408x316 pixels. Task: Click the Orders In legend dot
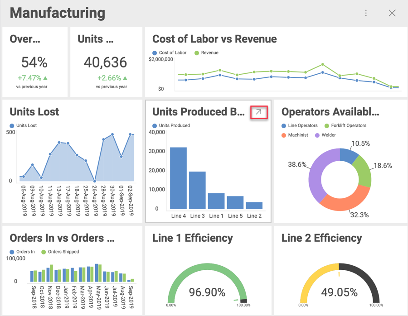tap(12, 252)
